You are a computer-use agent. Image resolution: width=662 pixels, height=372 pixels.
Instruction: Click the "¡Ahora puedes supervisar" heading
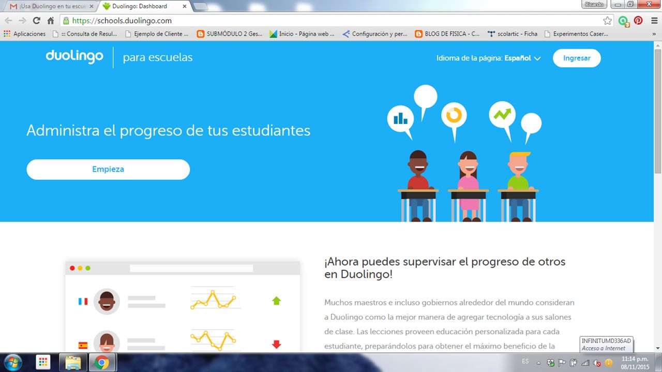click(445, 268)
